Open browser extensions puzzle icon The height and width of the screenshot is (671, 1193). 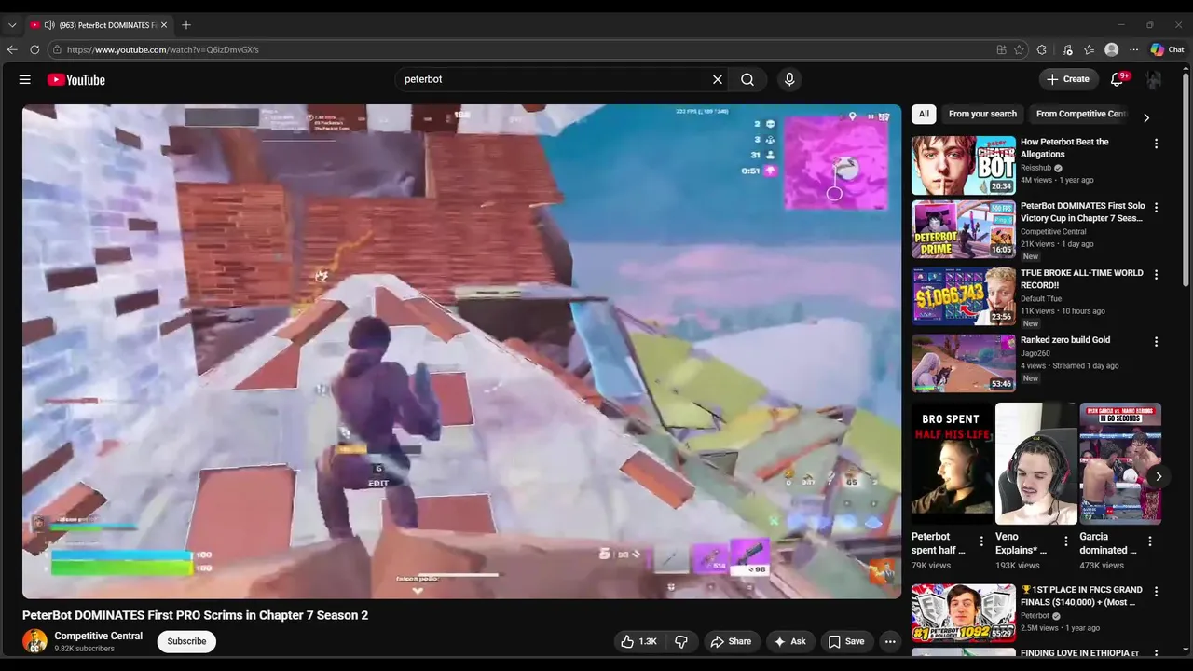(1042, 49)
